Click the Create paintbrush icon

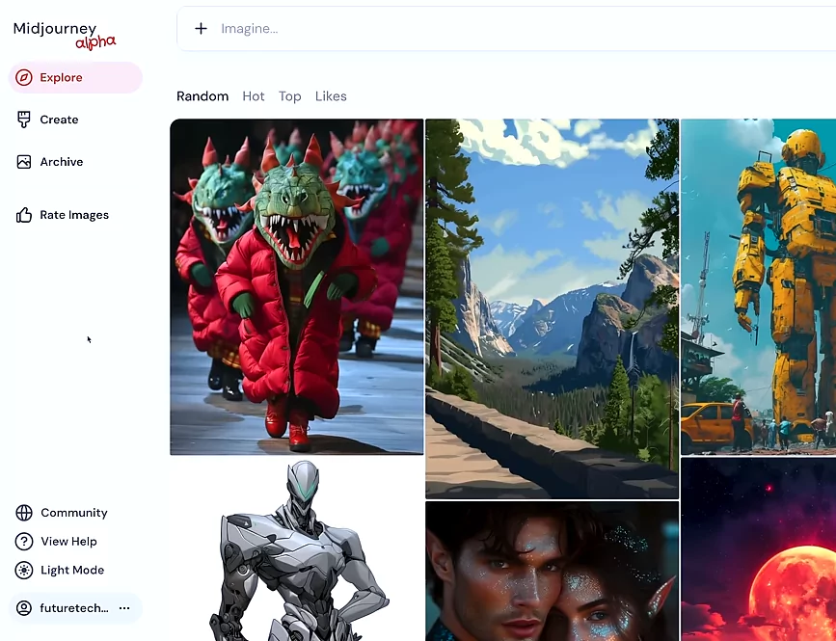23,120
